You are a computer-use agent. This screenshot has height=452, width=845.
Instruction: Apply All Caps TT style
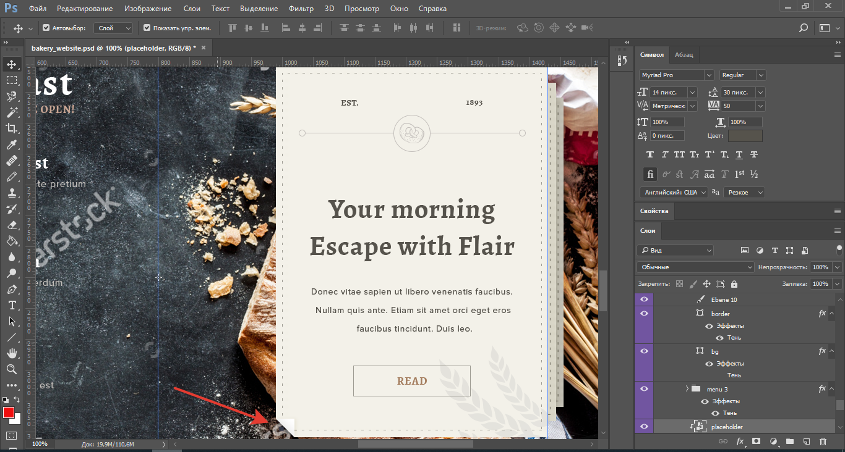pyautogui.click(x=680, y=154)
